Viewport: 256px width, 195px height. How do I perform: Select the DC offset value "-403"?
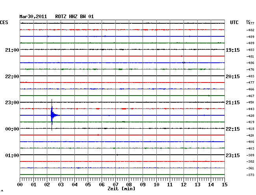[250, 148]
